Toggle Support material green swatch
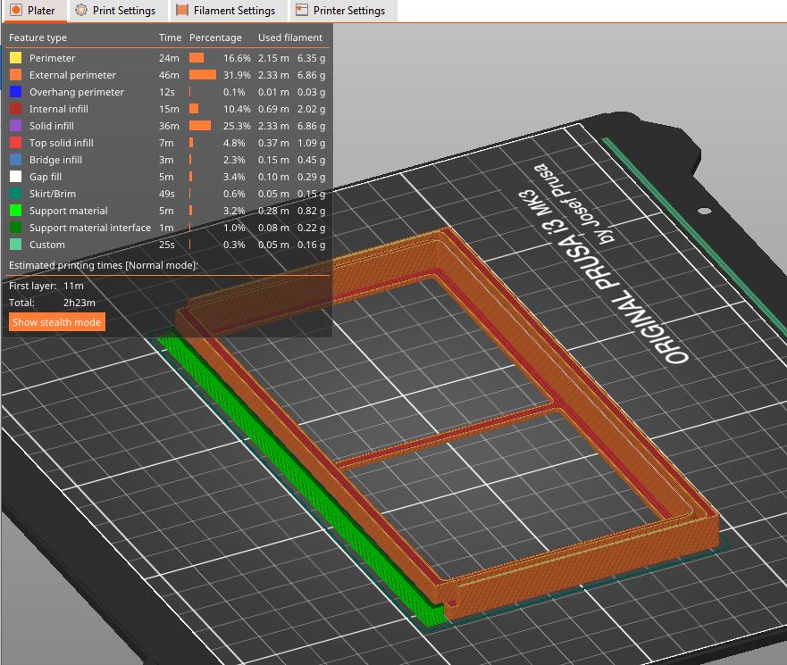The height and width of the screenshot is (665, 787). pos(15,211)
